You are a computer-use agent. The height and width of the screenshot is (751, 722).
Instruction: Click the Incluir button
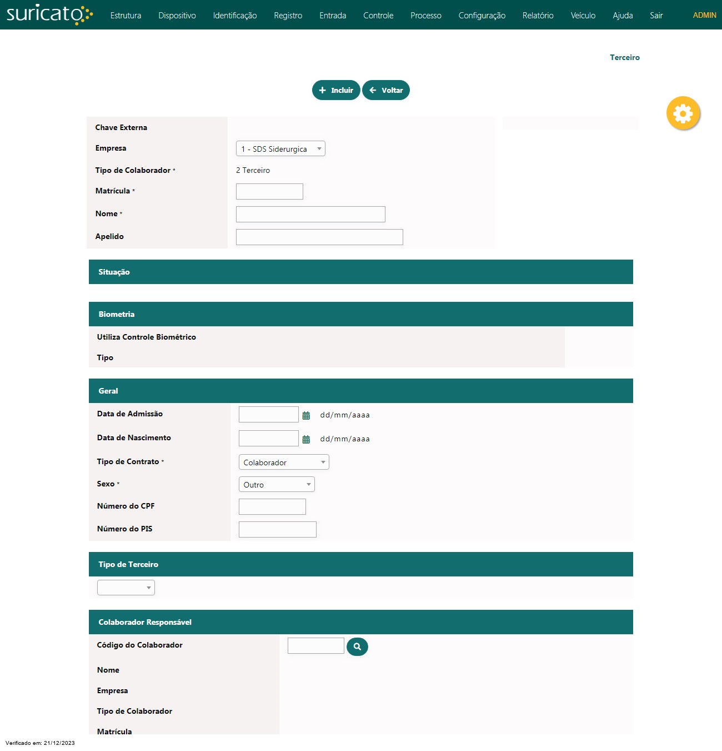336,90
